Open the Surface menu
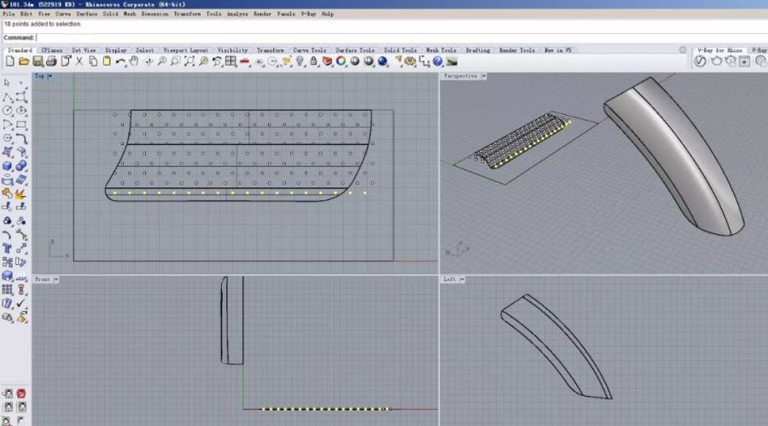This screenshot has height=426, width=768. click(86, 14)
